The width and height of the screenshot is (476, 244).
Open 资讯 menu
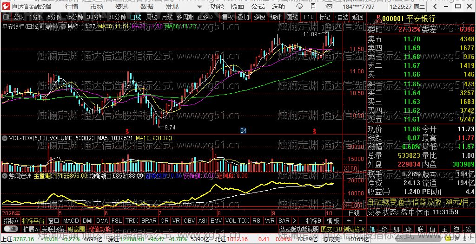(x=122, y=6)
